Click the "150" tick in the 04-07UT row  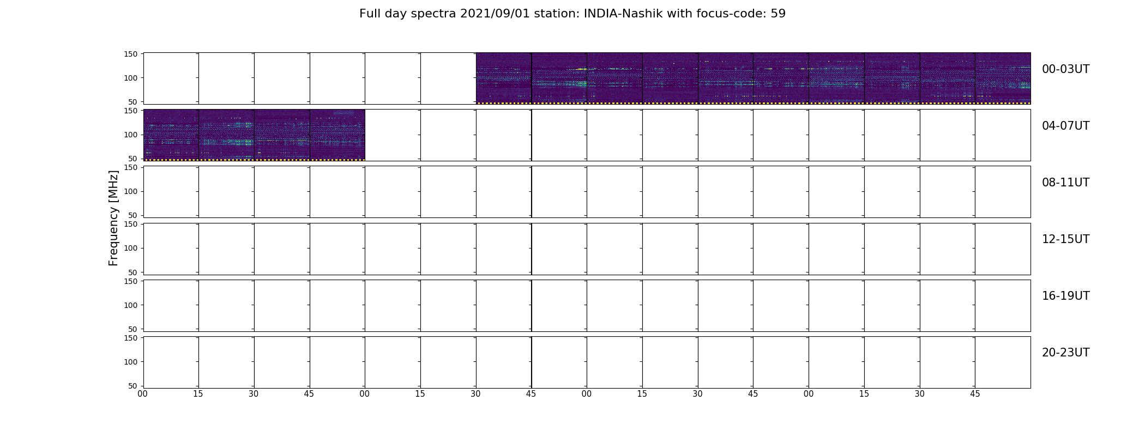[x=131, y=111]
